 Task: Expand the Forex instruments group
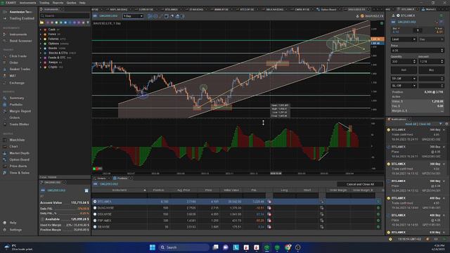tap(41, 34)
